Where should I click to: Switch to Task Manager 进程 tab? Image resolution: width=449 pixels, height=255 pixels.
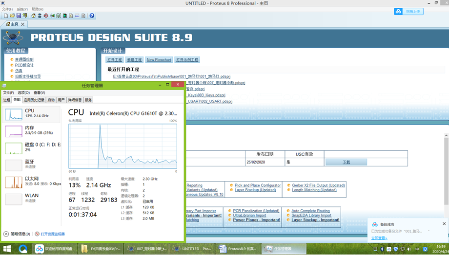tap(7, 100)
